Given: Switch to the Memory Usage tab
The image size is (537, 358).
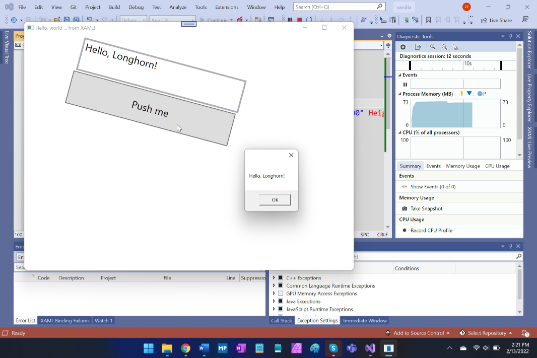Looking at the screenshot, I should click(x=462, y=166).
